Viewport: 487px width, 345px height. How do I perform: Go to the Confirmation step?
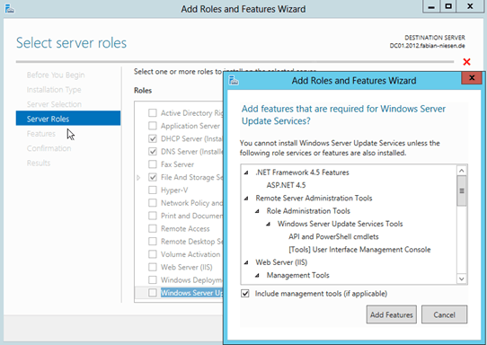(49, 148)
